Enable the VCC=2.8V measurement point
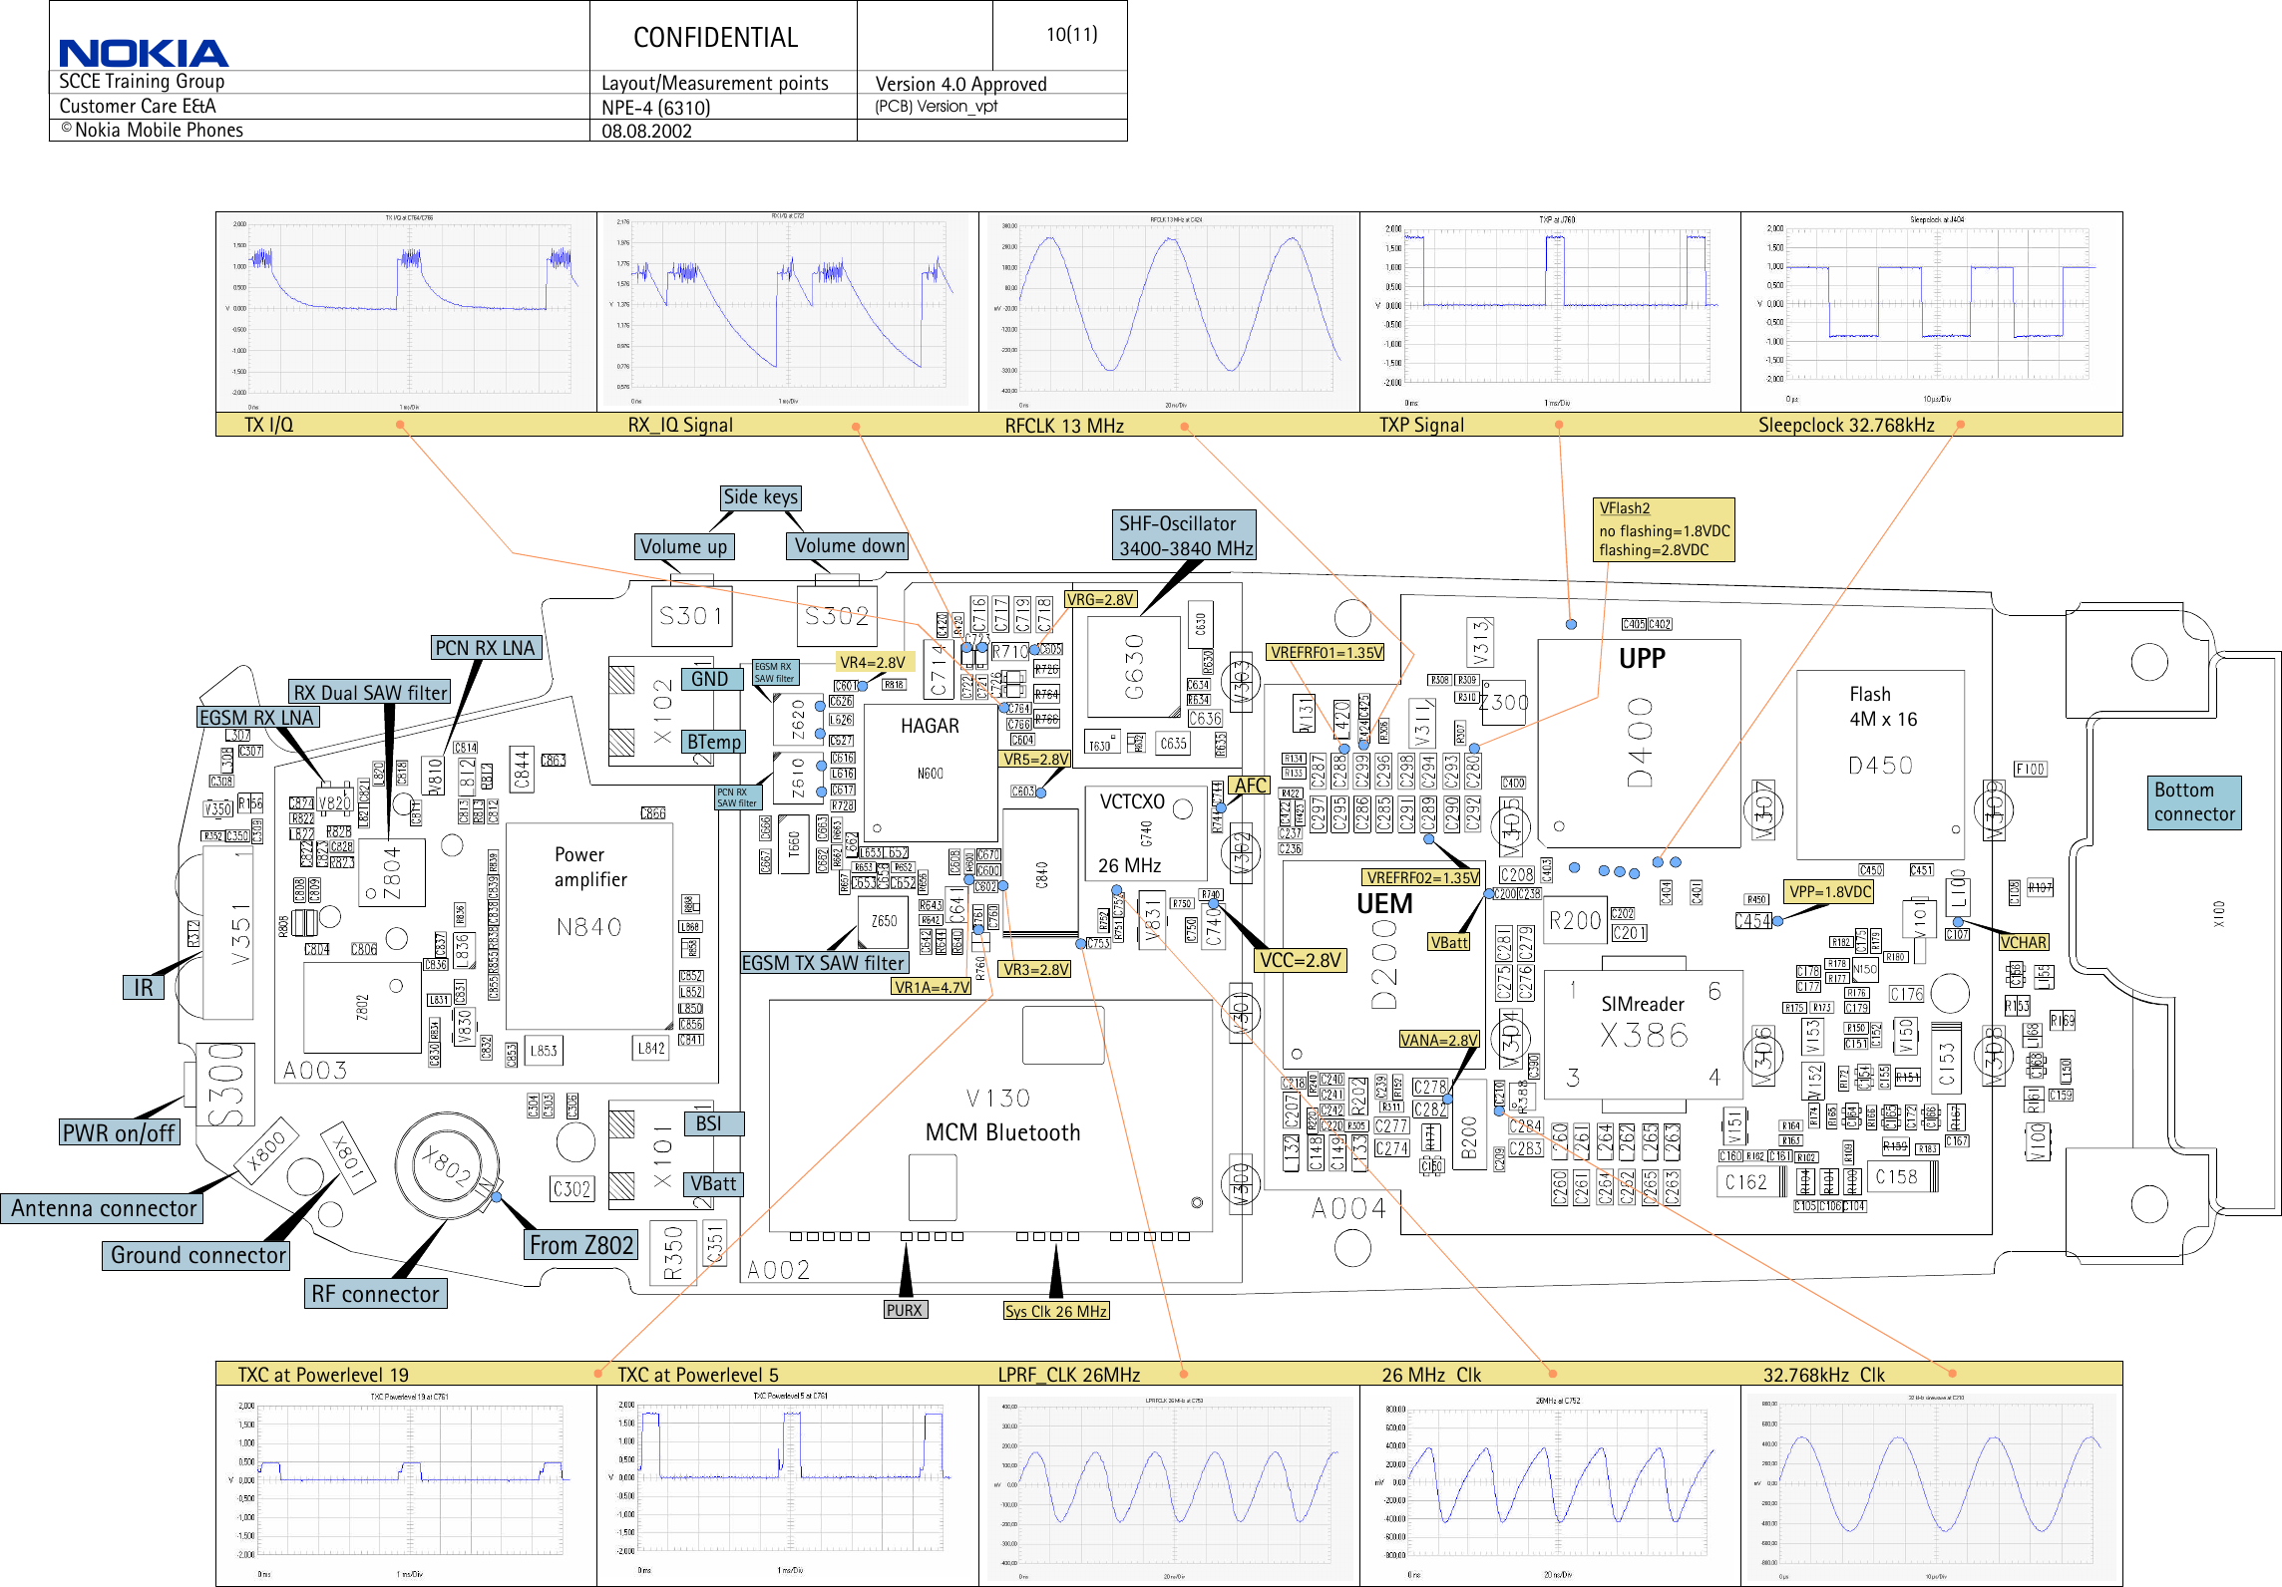The width and height of the screenshot is (2282, 1587). pos(1299,959)
